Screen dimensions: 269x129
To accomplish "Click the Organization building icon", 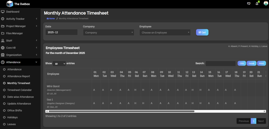I will pyautogui.click(x=3, y=55).
